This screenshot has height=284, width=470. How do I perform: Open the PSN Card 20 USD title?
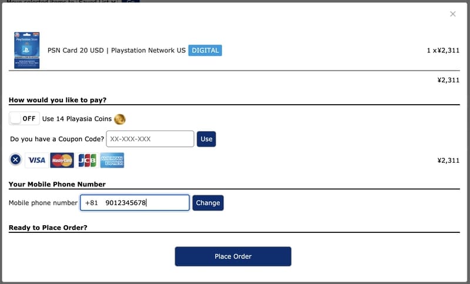tap(116, 51)
